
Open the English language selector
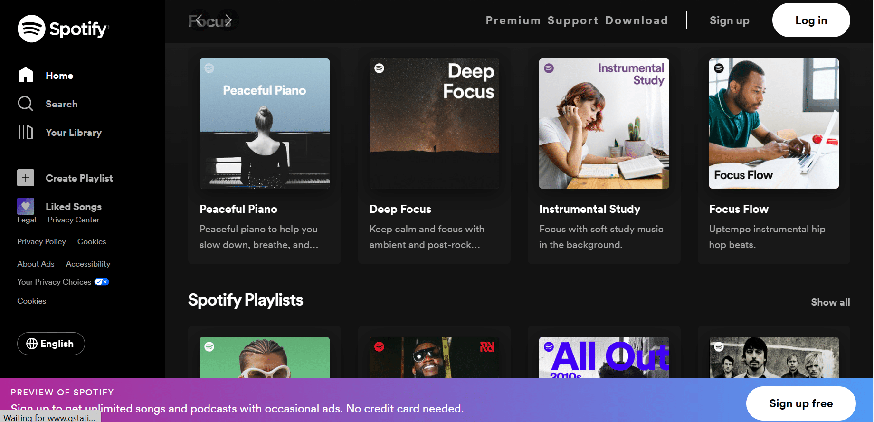coord(51,344)
